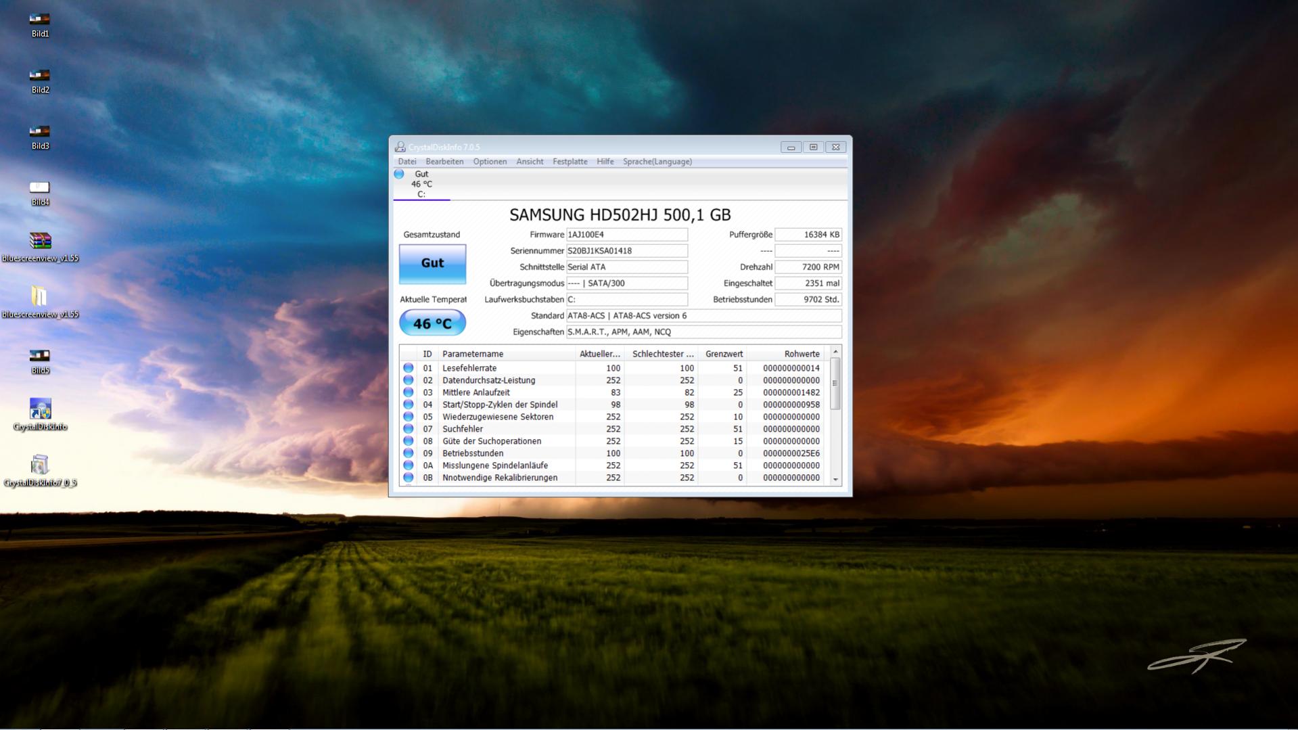Click the Standard field showing ATA8-ACS

pos(703,316)
